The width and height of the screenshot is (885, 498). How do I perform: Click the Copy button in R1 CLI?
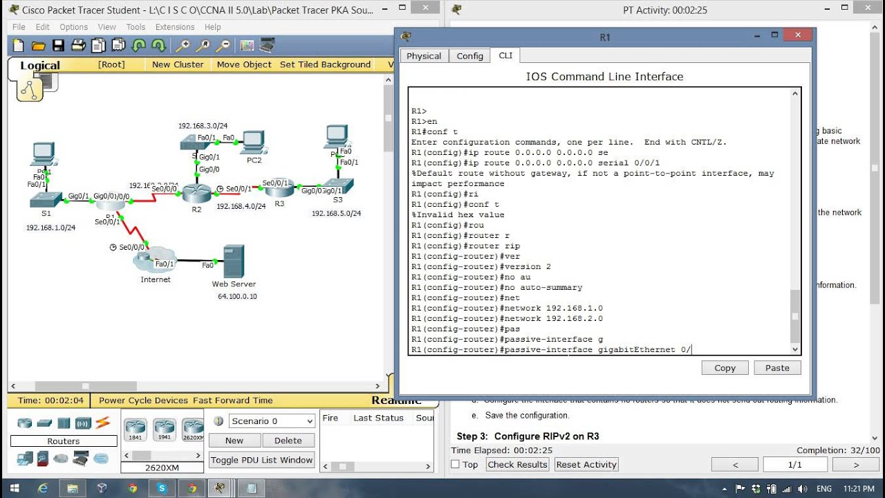[x=725, y=368]
